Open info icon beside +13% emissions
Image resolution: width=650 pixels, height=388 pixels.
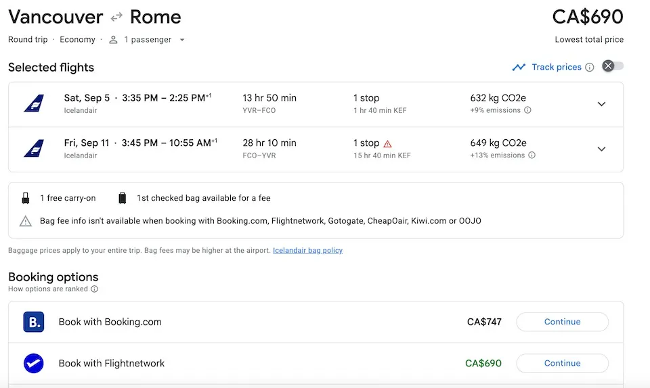tap(532, 155)
